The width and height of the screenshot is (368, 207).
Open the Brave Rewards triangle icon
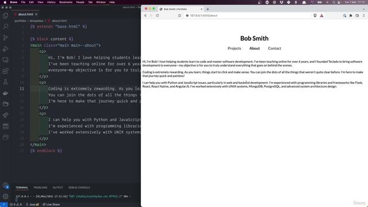pyautogui.click(x=321, y=16)
